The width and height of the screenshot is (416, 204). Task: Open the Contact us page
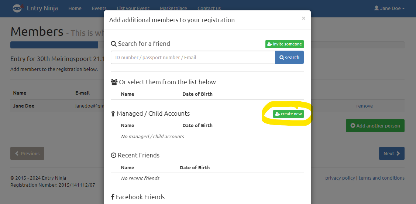click(x=209, y=8)
